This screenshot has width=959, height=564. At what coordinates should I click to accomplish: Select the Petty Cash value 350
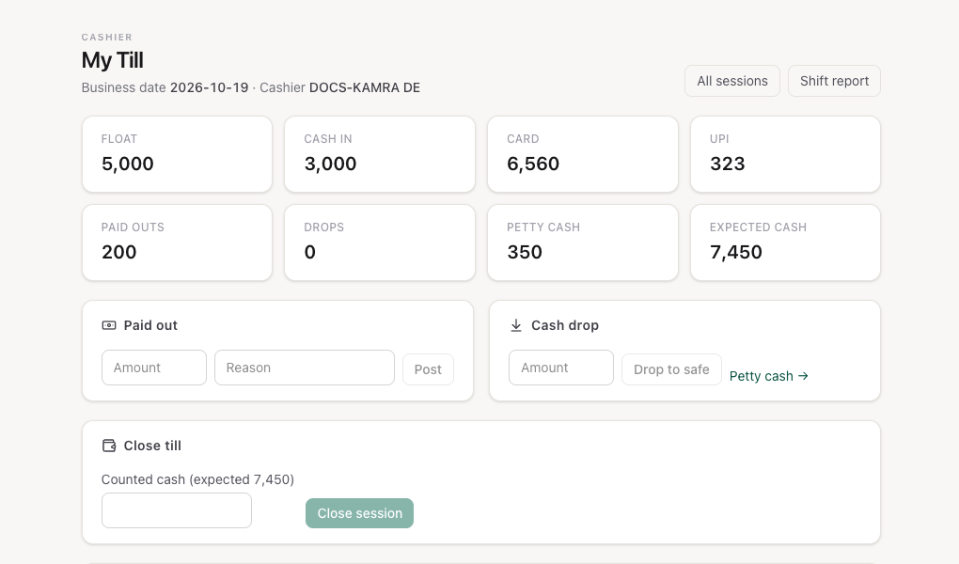click(525, 252)
